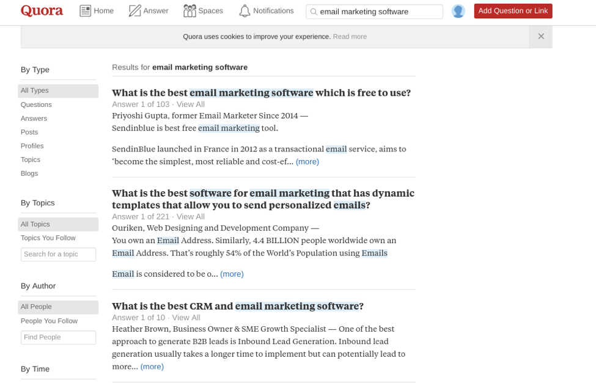
Task: Expand the Ouriken answer with (more)
Action: pyautogui.click(x=232, y=274)
